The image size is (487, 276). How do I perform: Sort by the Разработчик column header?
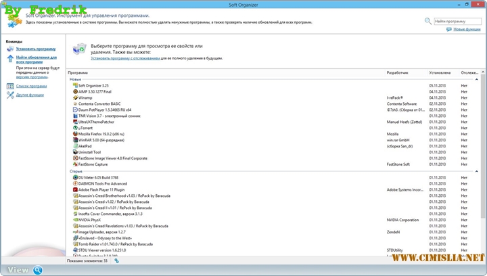398,72
